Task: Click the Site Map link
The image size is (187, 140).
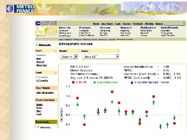Action: (x=149, y=24)
